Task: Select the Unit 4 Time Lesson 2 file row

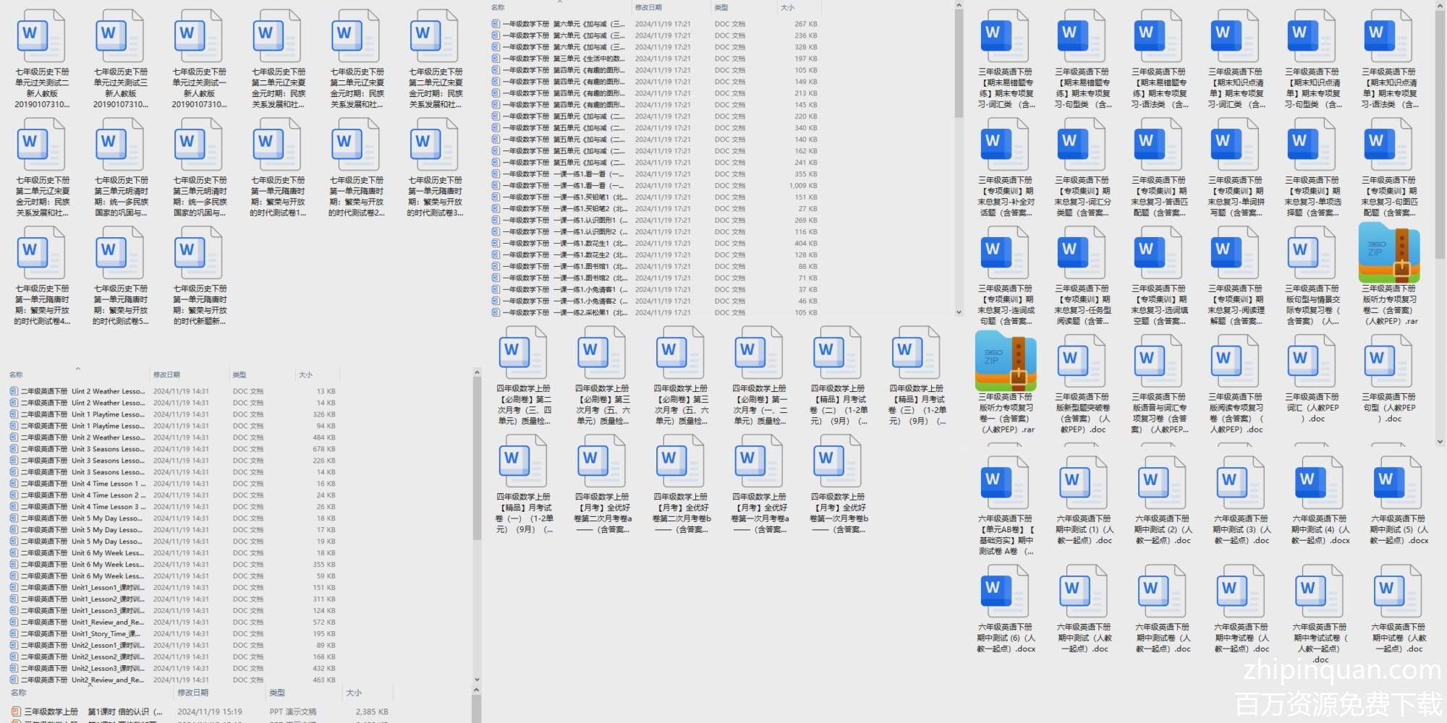Action: click(x=109, y=495)
